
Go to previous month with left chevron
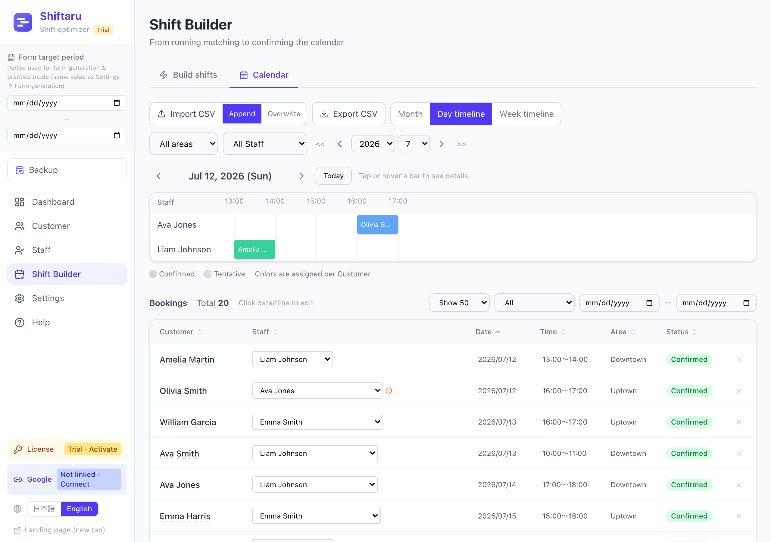(340, 144)
